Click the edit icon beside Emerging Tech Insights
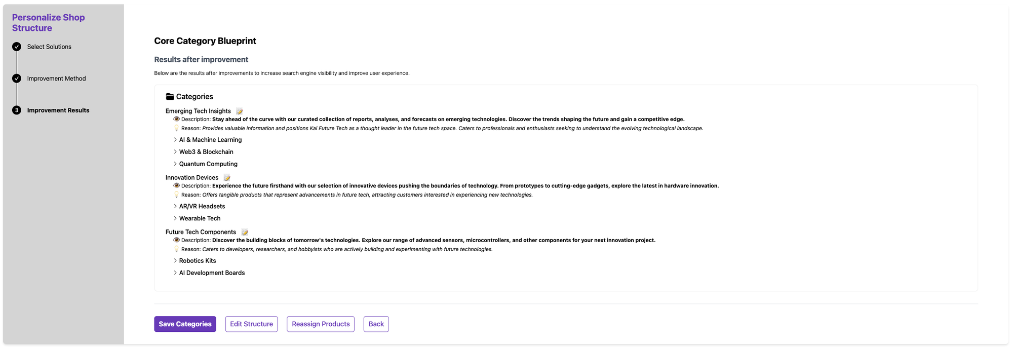 (x=240, y=111)
